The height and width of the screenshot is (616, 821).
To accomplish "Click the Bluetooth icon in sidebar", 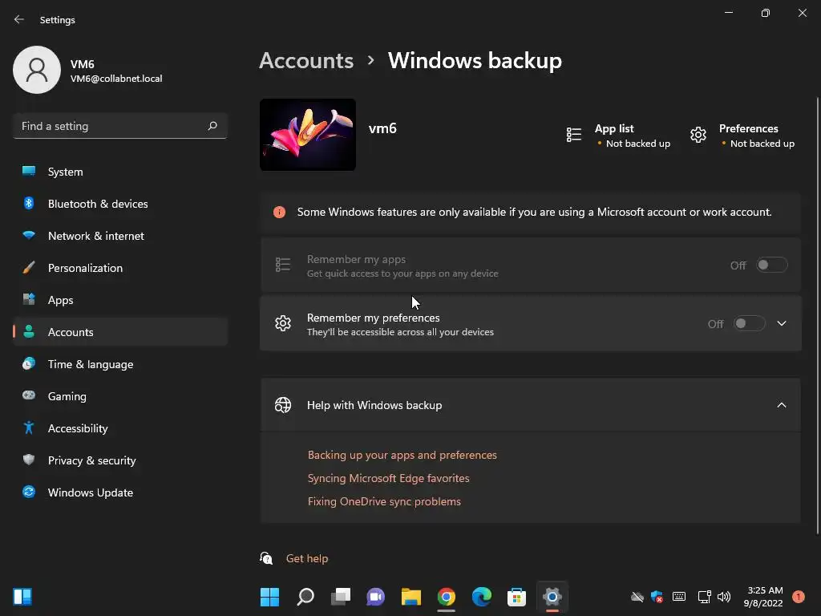I will coord(29,203).
